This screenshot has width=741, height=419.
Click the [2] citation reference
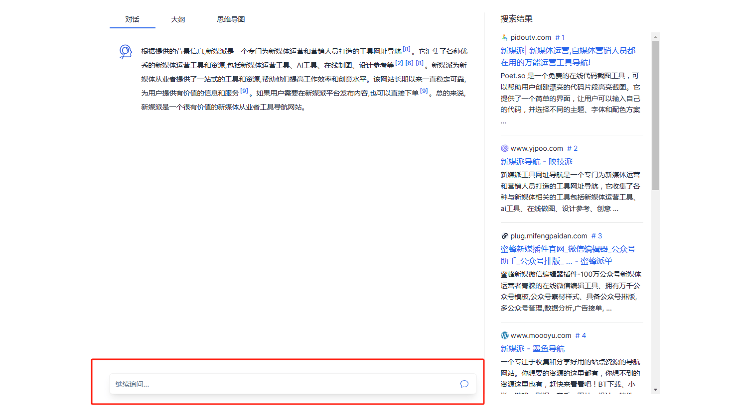399,63
